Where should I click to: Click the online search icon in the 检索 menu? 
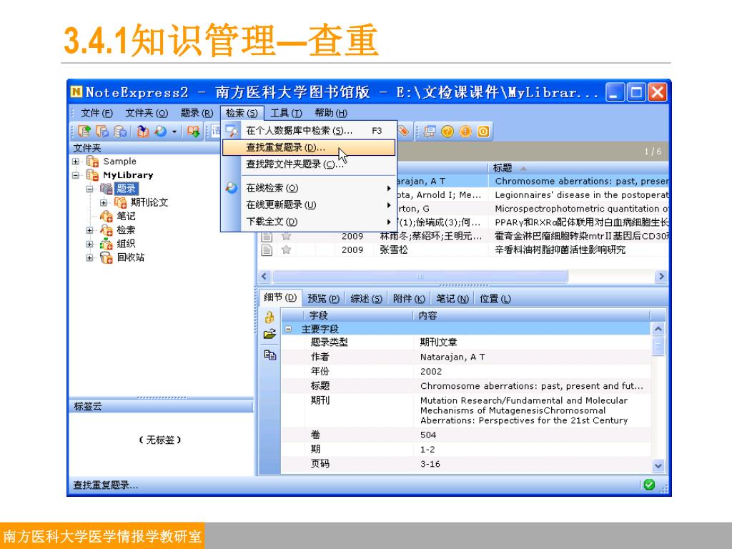pyautogui.click(x=231, y=188)
